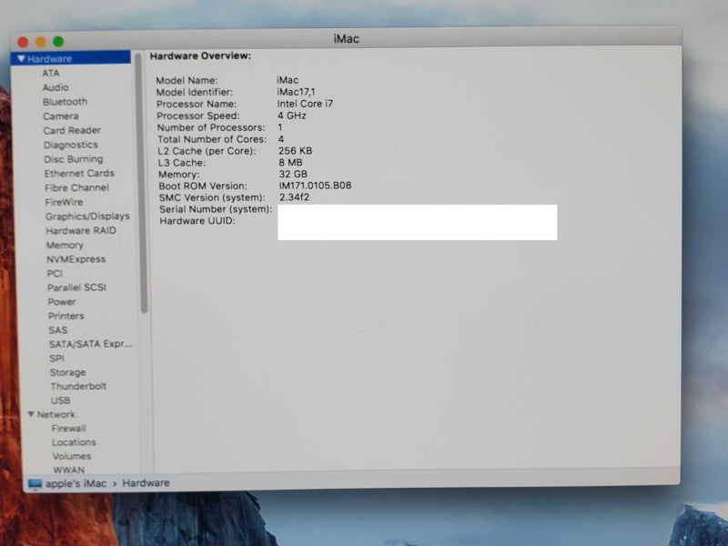This screenshot has width=728, height=546.
Task: Select Camera in the sidebar
Action: pyautogui.click(x=60, y=116)
